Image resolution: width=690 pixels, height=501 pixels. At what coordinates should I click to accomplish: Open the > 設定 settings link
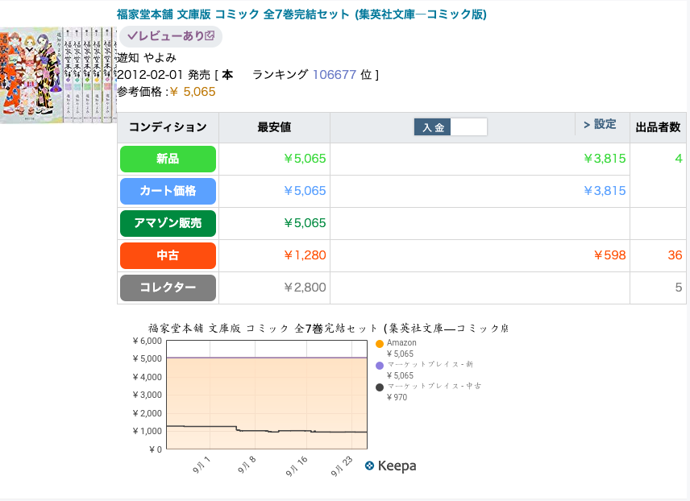click(x=600, y=125)
